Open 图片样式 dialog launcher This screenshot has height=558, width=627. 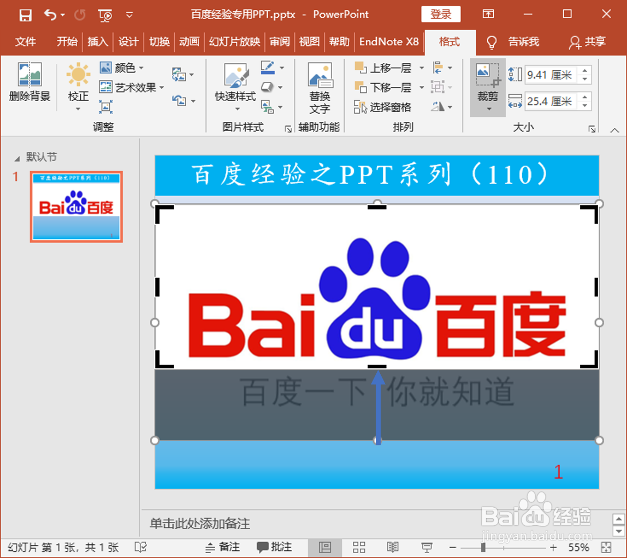[288, 129]
